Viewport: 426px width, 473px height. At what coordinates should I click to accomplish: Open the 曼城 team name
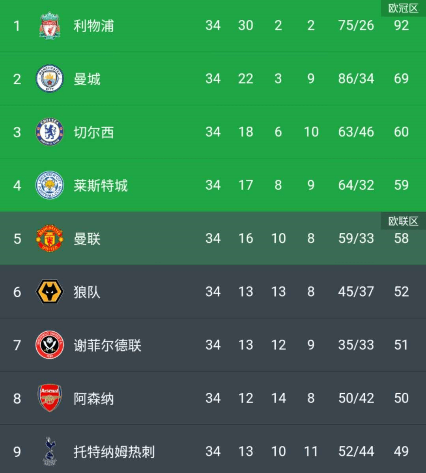coord(87,79)
